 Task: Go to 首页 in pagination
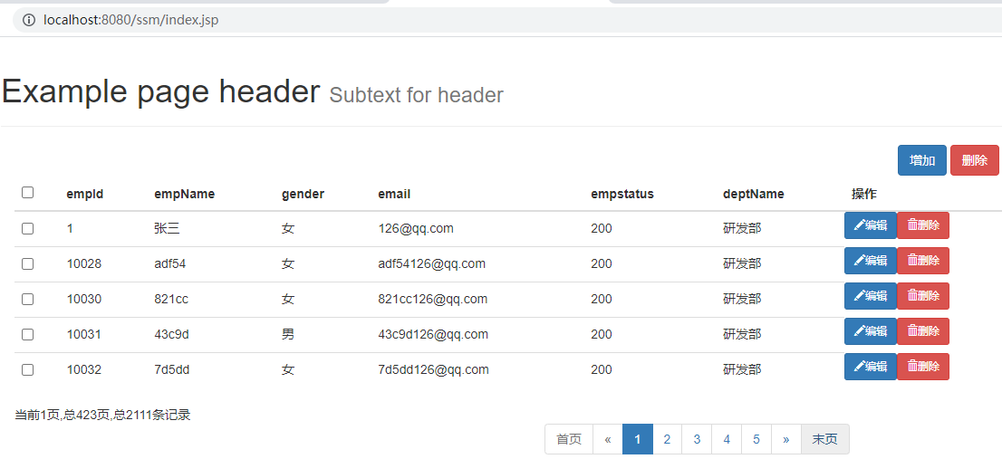click(x=569, y=439)
